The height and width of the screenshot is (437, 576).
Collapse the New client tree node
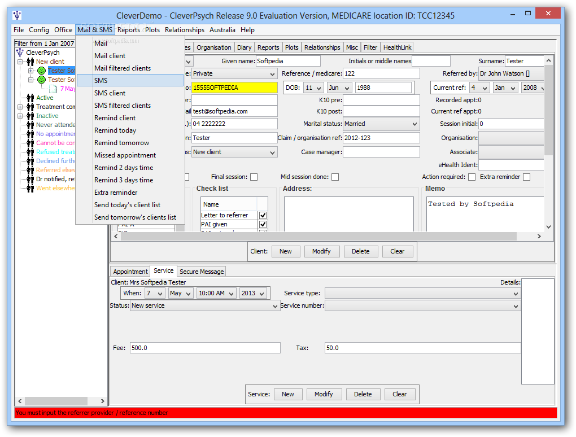click(20, 62)
